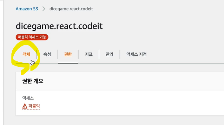The image size is (224, 125).
Task: Open the 지표 tab
Action: [89, 54]
